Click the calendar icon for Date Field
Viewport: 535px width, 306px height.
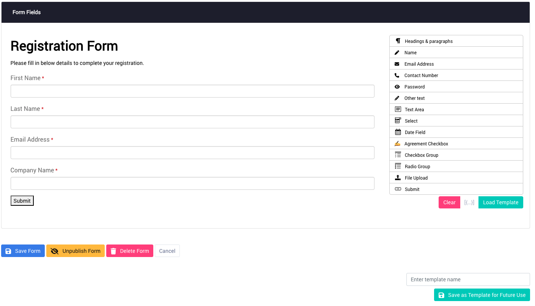(398, 132)
